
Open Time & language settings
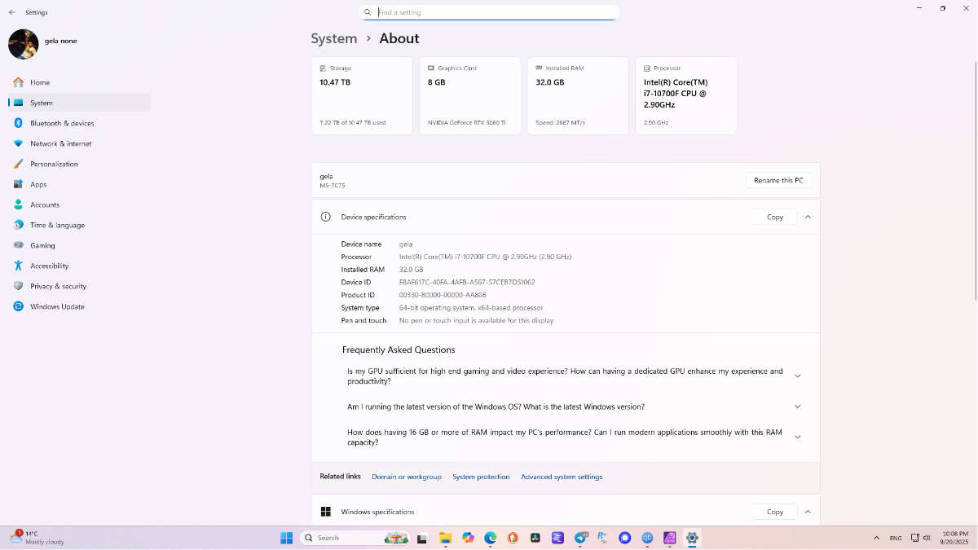click(57, 225)
